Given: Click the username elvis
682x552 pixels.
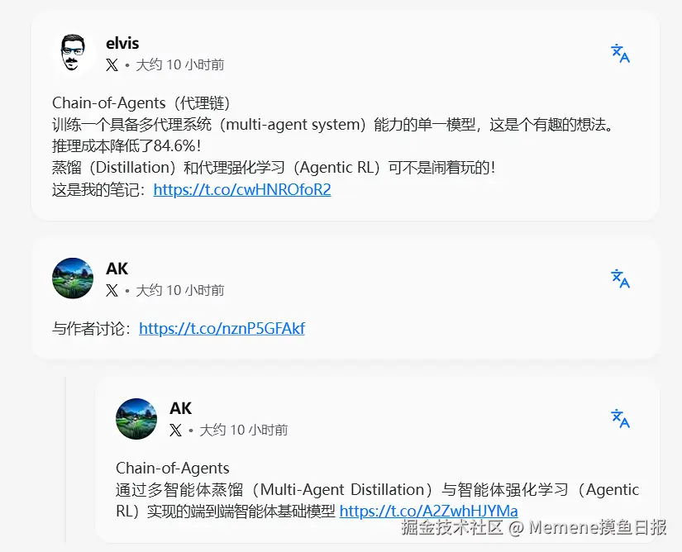Looking at the screenshot, I should pos(122,43).
